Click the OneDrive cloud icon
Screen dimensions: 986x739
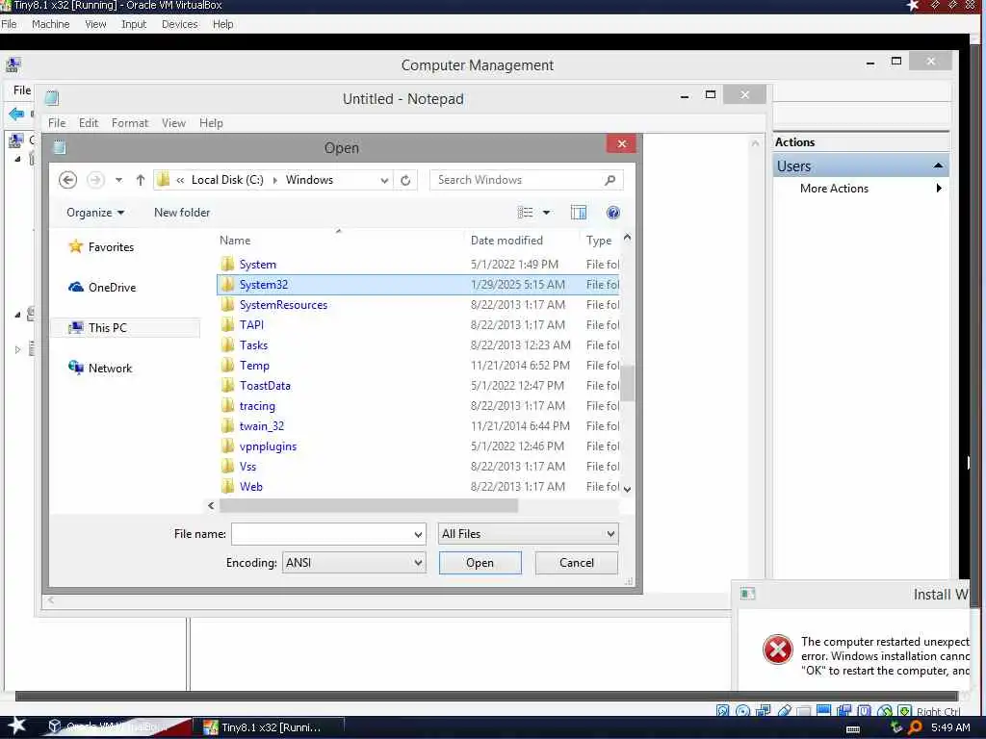pos(75,287)
